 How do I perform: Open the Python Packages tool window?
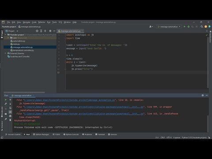[41, 134]
